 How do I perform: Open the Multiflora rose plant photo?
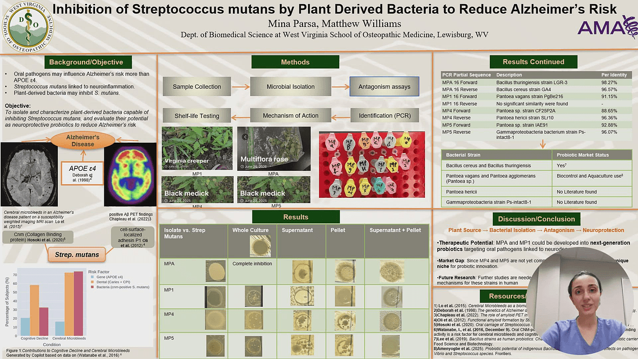pos(273,148)
